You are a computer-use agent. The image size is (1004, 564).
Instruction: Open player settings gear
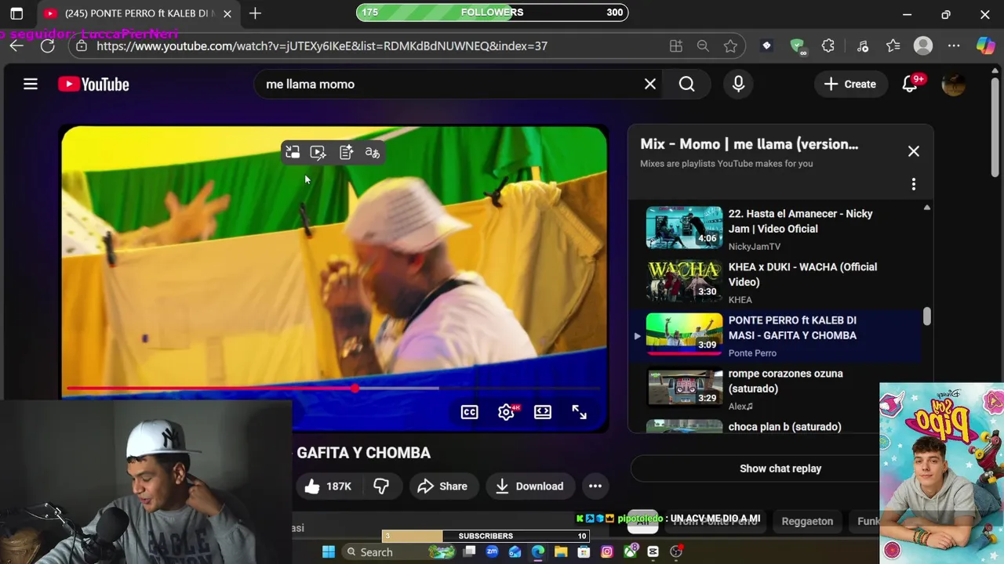pos(506,412)
